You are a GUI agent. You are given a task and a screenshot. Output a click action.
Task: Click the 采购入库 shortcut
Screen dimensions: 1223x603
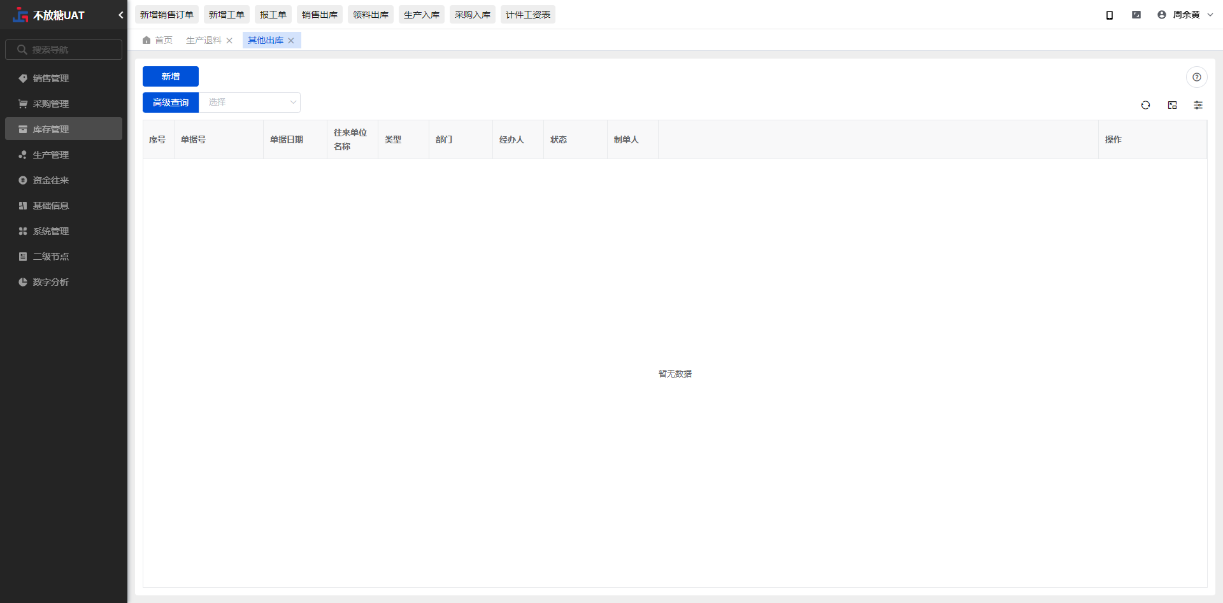pyautogui.click(x=473, y=15)
